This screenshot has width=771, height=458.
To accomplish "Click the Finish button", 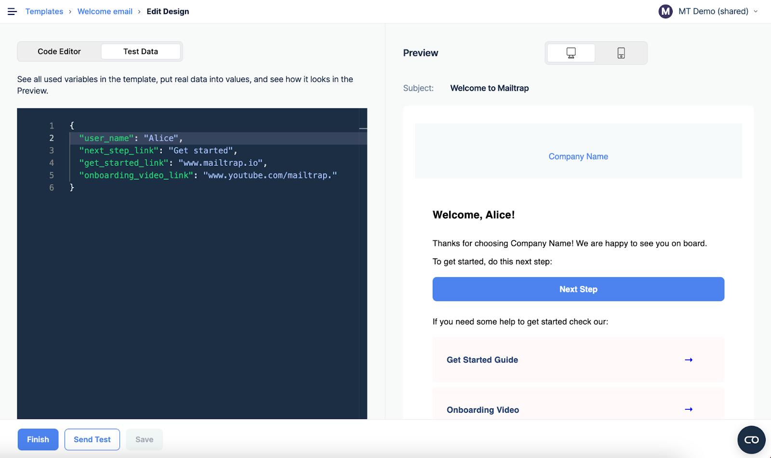I will click(38, 439).
